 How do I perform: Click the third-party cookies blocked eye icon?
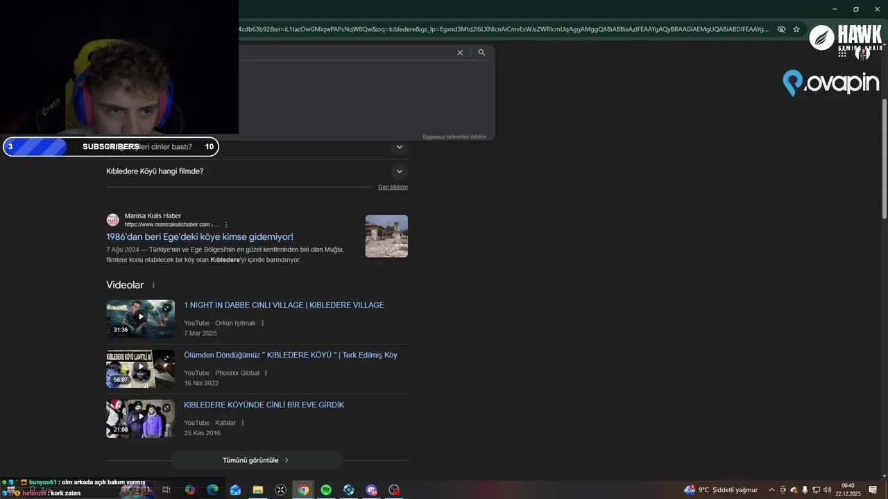(x=781, y=29)
